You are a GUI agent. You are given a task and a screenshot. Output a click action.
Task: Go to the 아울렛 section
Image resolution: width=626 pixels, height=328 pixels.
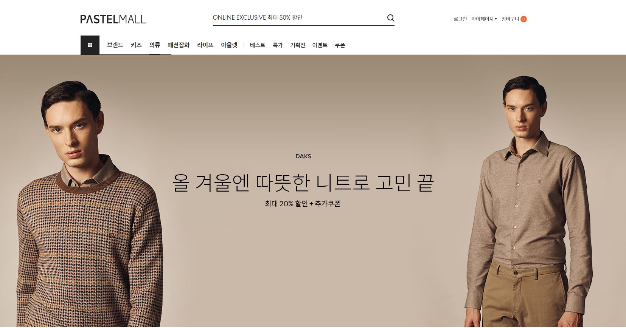pos(229,45)
